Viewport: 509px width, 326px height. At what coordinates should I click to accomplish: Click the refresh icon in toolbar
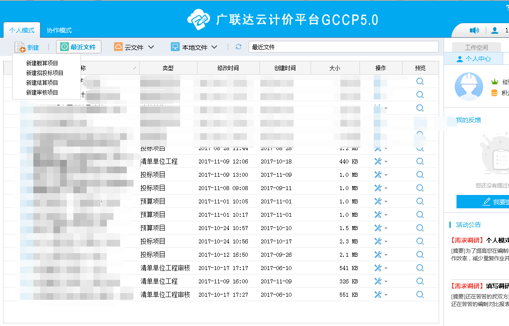[x=238, y=47]
